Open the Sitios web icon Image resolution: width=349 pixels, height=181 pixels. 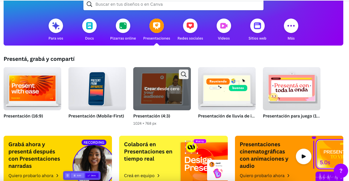[x=257, y=26]
